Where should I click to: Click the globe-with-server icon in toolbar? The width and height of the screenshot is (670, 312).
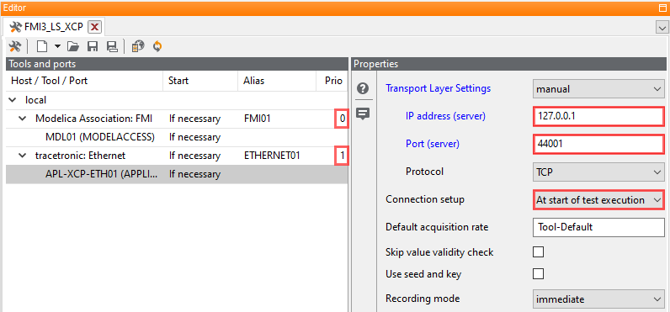137,46
